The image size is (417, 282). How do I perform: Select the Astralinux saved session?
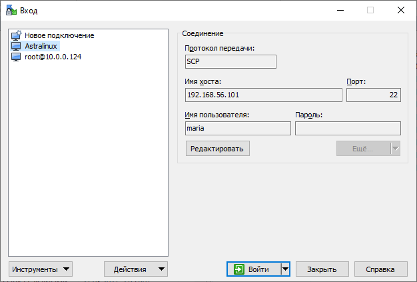pyautogui.click(x=41, y=46)
